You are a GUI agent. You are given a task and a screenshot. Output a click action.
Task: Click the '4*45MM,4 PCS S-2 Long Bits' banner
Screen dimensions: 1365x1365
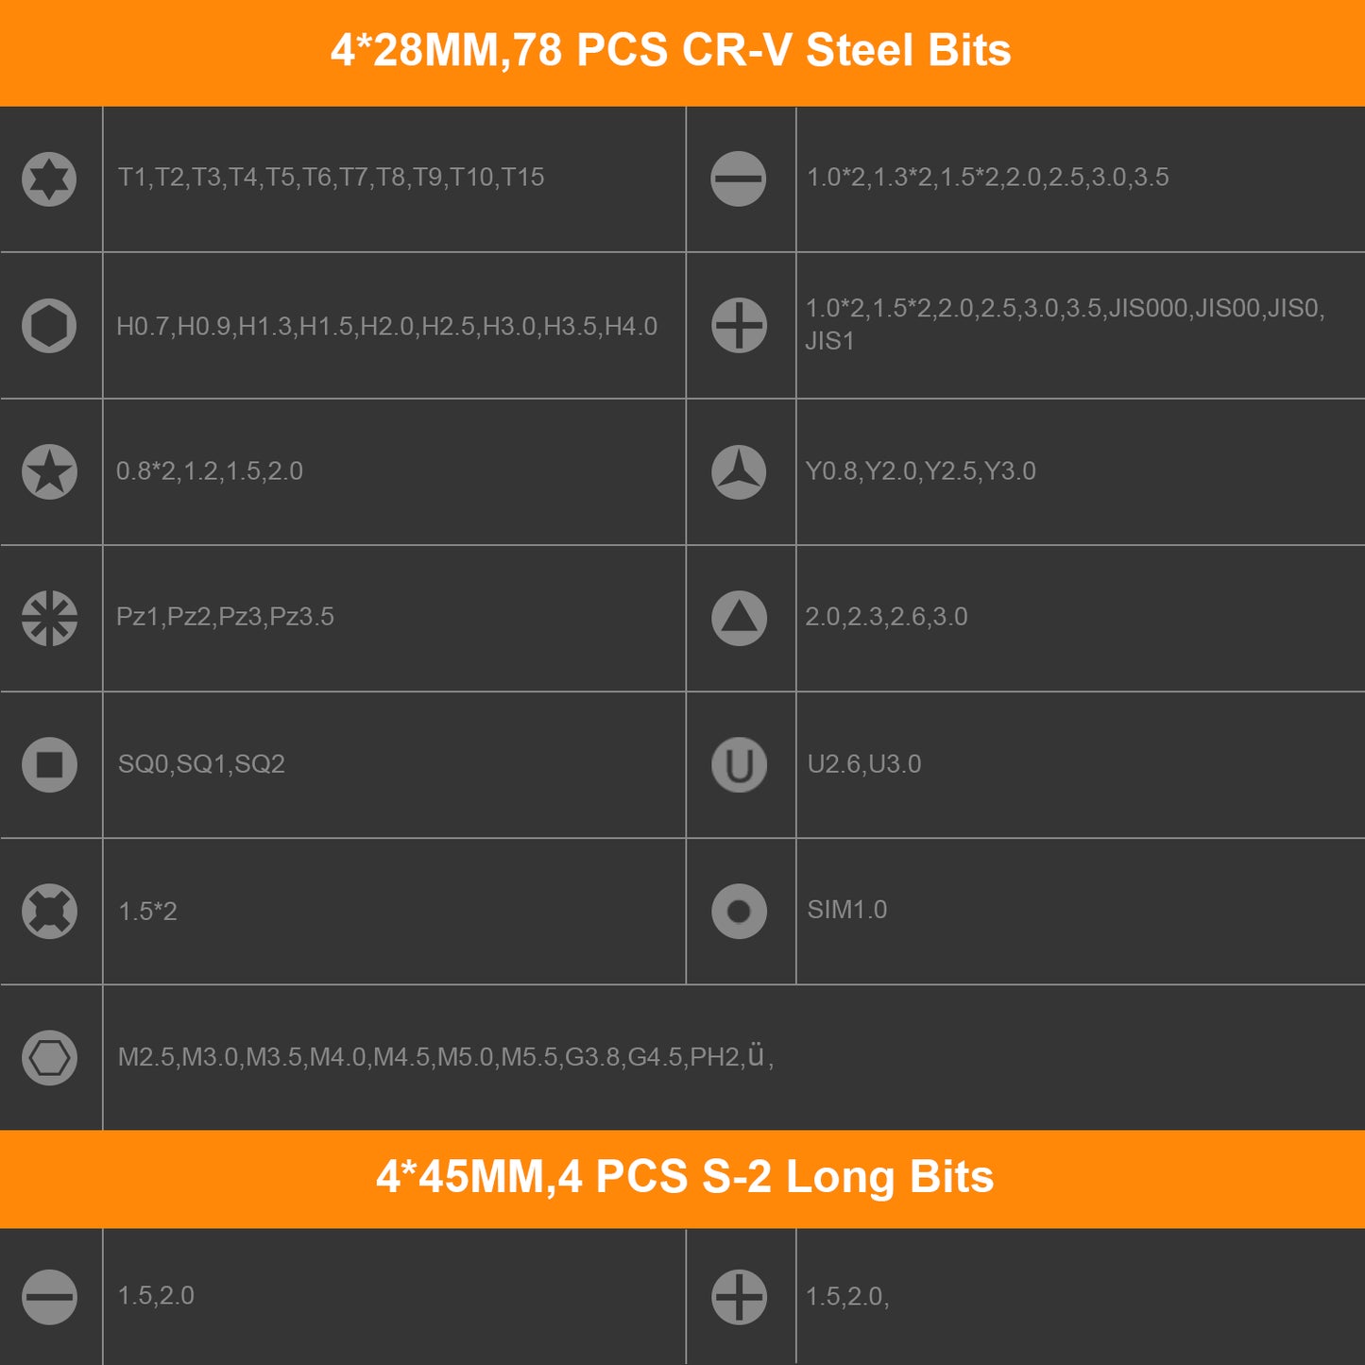pyautogui.click(x=685, y=1178)
